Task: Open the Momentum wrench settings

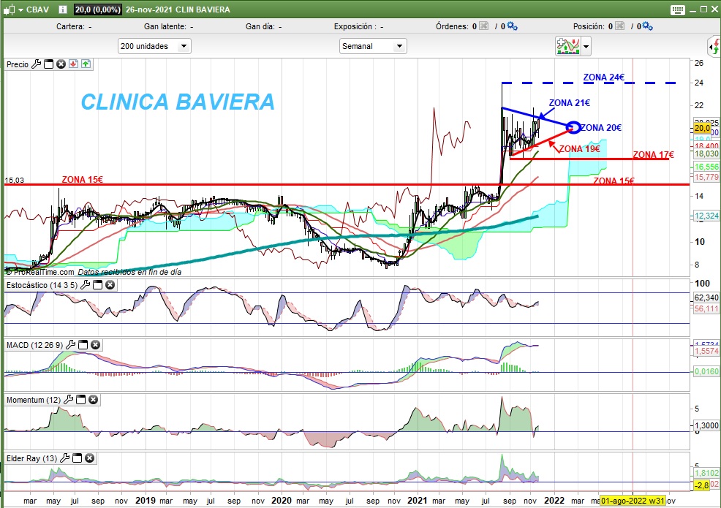Action: pos(68,400)
